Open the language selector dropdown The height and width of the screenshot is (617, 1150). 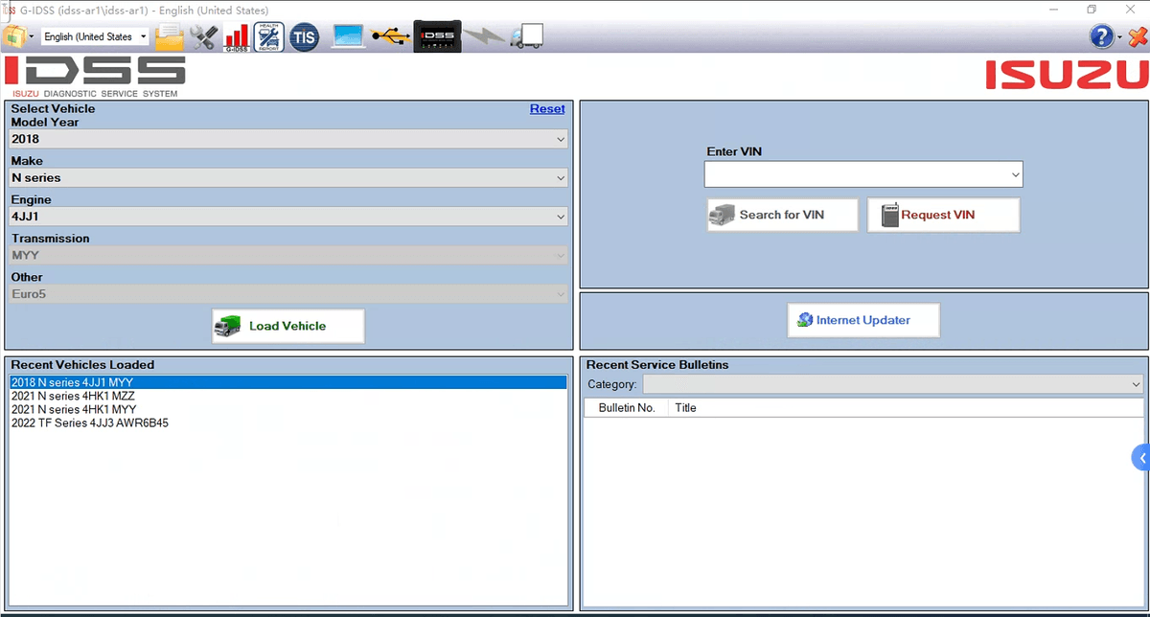tap(95, 36)
